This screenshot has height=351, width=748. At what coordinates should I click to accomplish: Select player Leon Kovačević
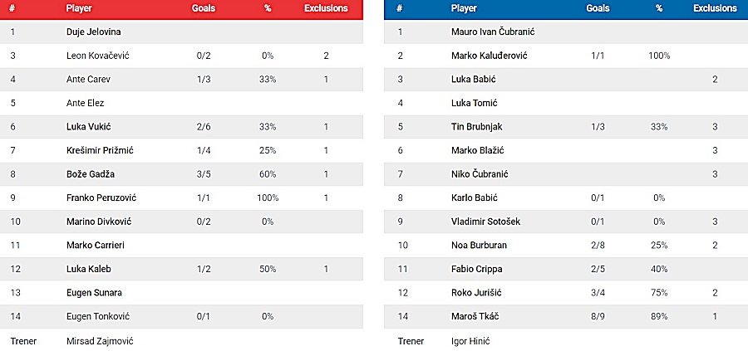[98, 56]
